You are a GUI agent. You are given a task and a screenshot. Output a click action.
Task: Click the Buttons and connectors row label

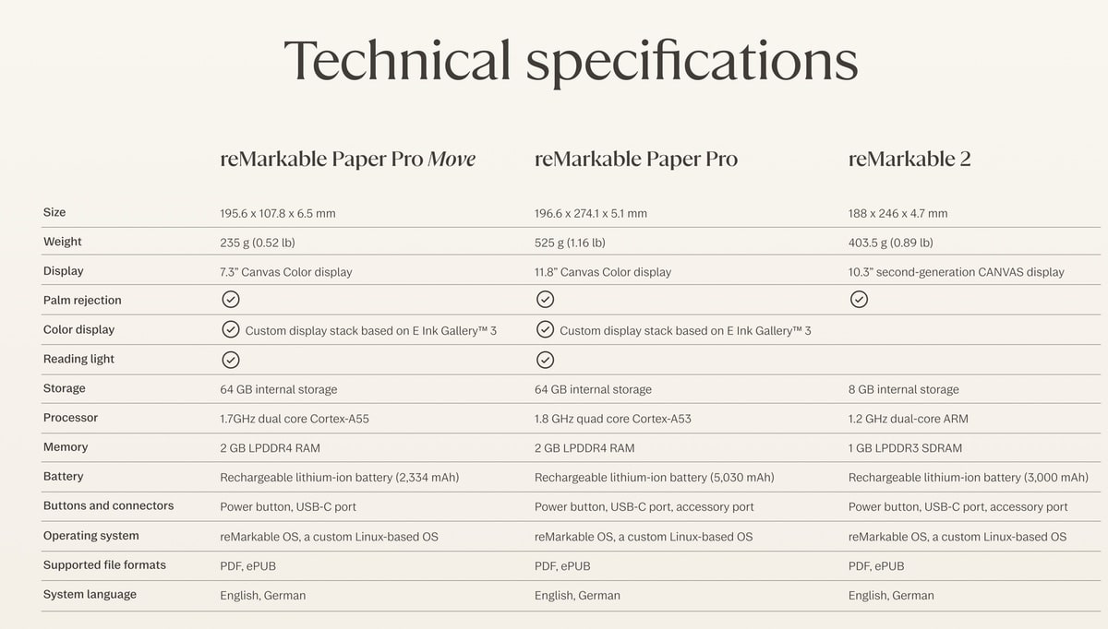[108, 505]
